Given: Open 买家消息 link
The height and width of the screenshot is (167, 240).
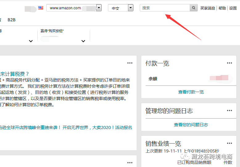Looking at the screenshot, I should click(x=208, y=8).
